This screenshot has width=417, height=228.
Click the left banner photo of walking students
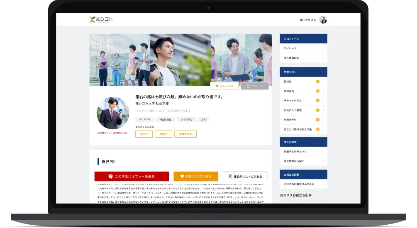point(119,60)
